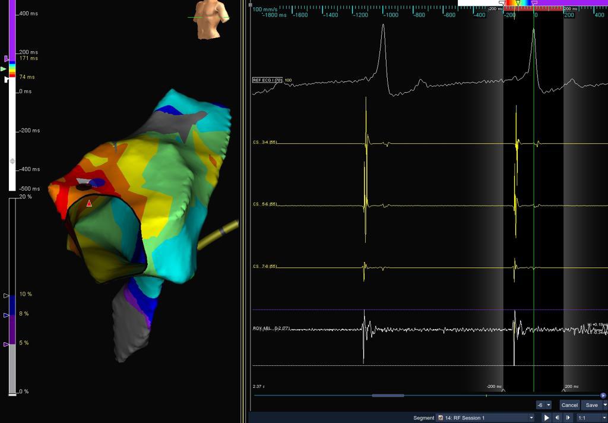The width and height of the screenshot is (608, 423).
Task: Click the red window-of-interest band on the time ruler
Action: (533, 8)
